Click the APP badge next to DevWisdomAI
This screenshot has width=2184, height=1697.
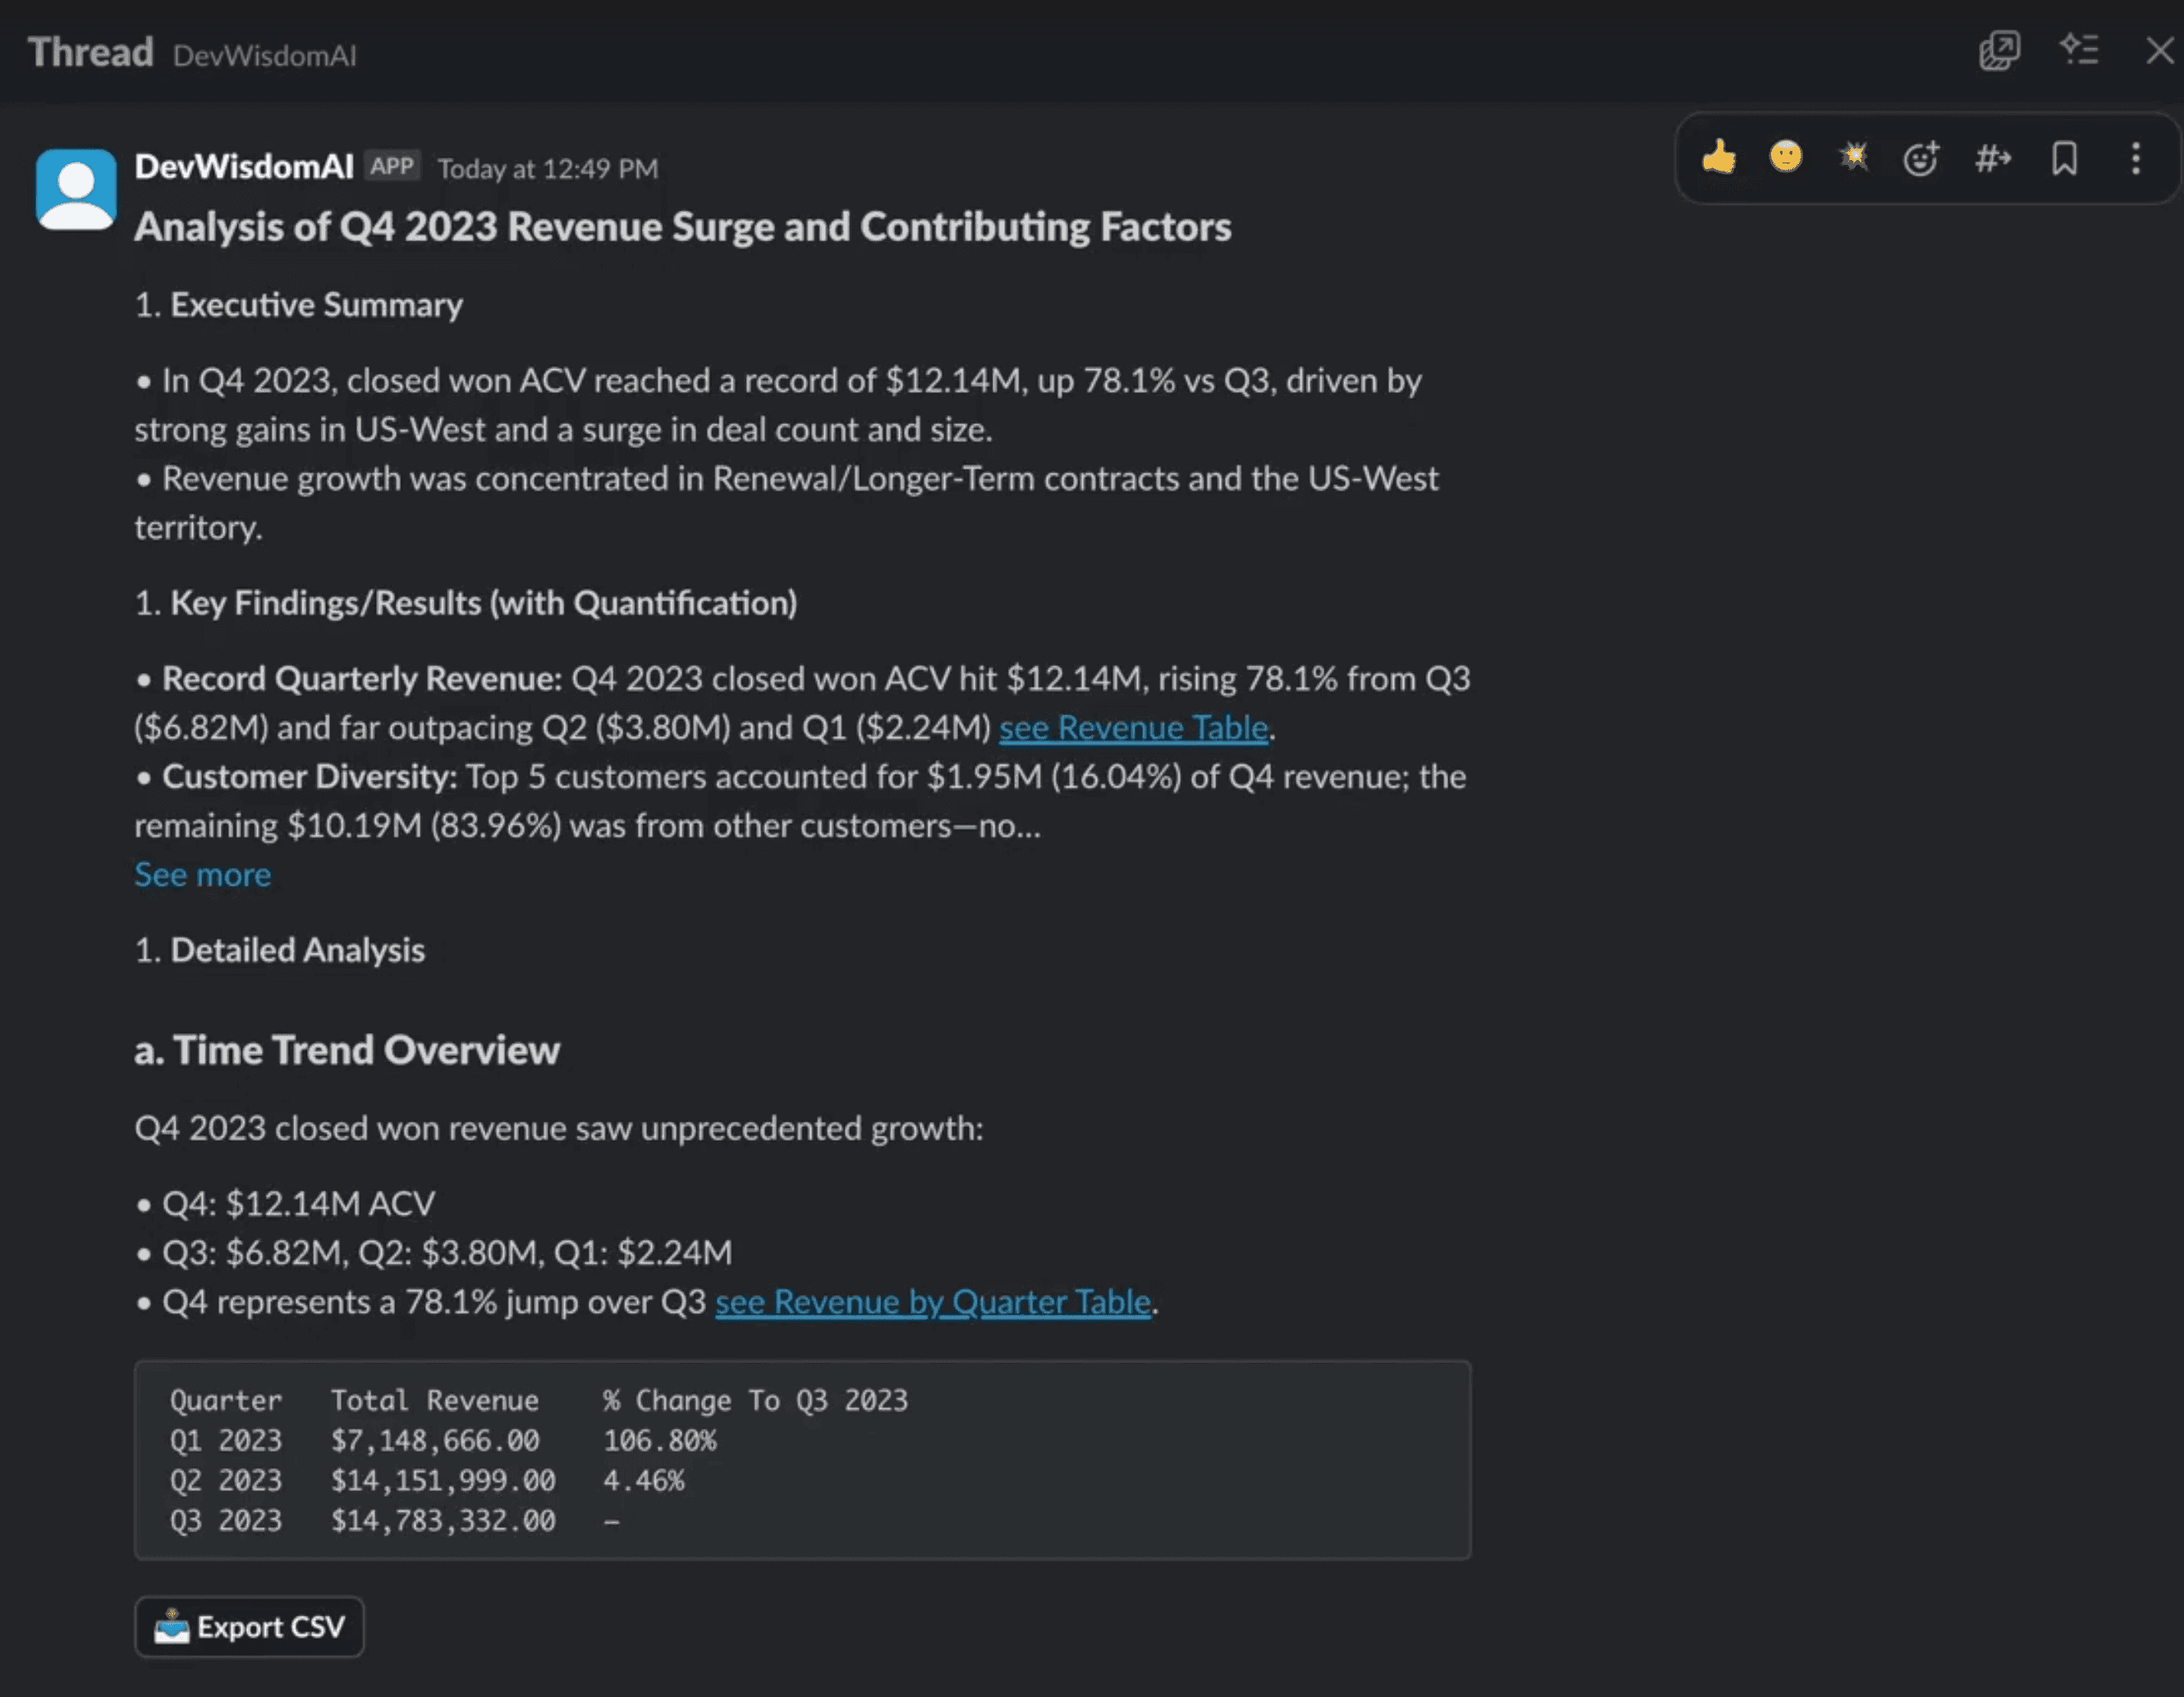tap(392, 166)
